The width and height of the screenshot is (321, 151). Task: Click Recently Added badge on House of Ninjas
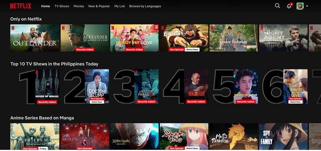point(47,102)
